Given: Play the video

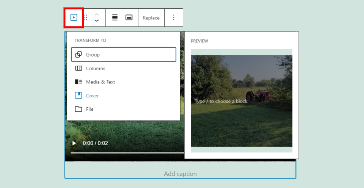Looking at the screenshot, I should (74, 143).
